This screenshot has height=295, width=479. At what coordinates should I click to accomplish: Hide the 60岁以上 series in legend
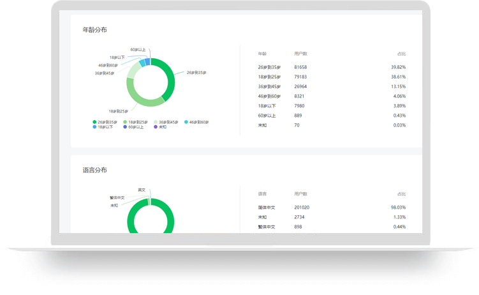[135, 127]
